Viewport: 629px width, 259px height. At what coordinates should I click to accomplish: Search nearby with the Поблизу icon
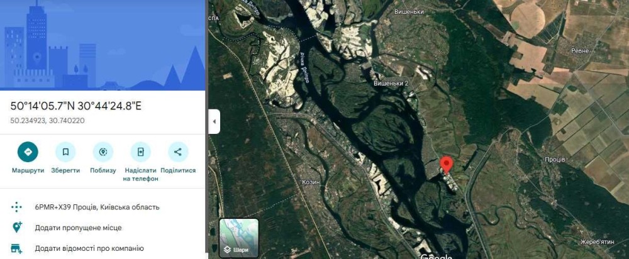pos(103,152)
